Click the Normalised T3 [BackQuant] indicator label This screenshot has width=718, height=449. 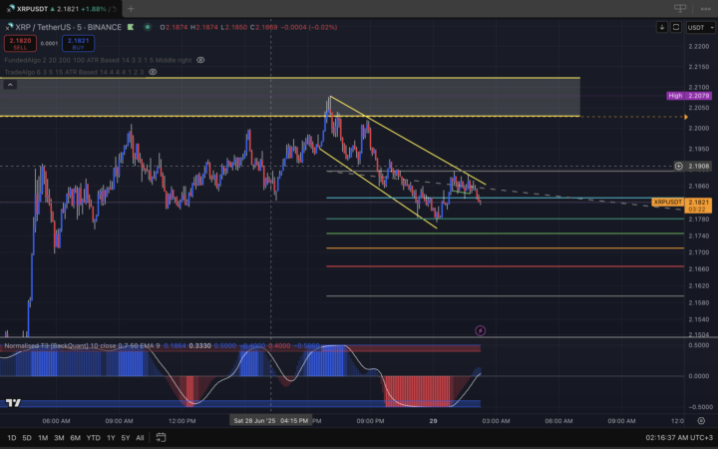coord(83,346)
